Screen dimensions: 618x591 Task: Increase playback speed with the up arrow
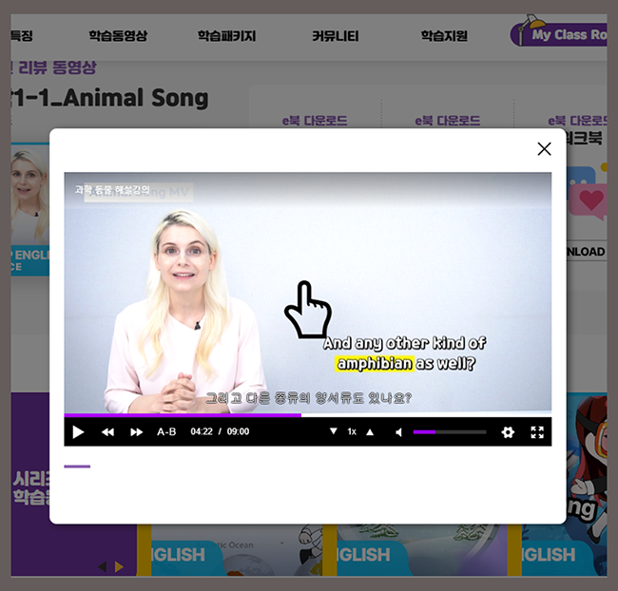(x=370, y=431)
